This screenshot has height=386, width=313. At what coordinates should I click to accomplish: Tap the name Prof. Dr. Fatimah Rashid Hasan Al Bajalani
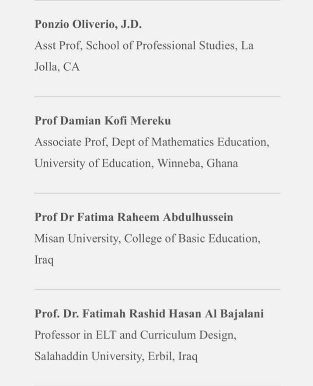[x=149, y=314]
